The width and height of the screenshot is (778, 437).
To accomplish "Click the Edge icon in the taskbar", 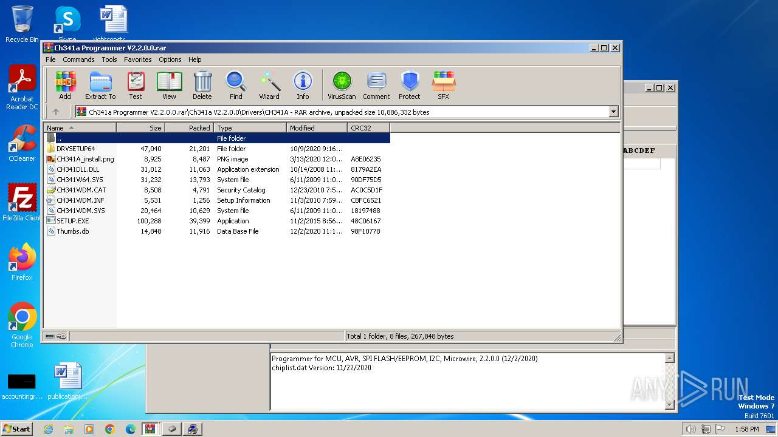I will tap(130, 429).
